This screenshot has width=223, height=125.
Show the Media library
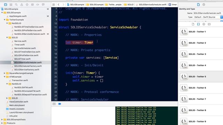(209, 24)
